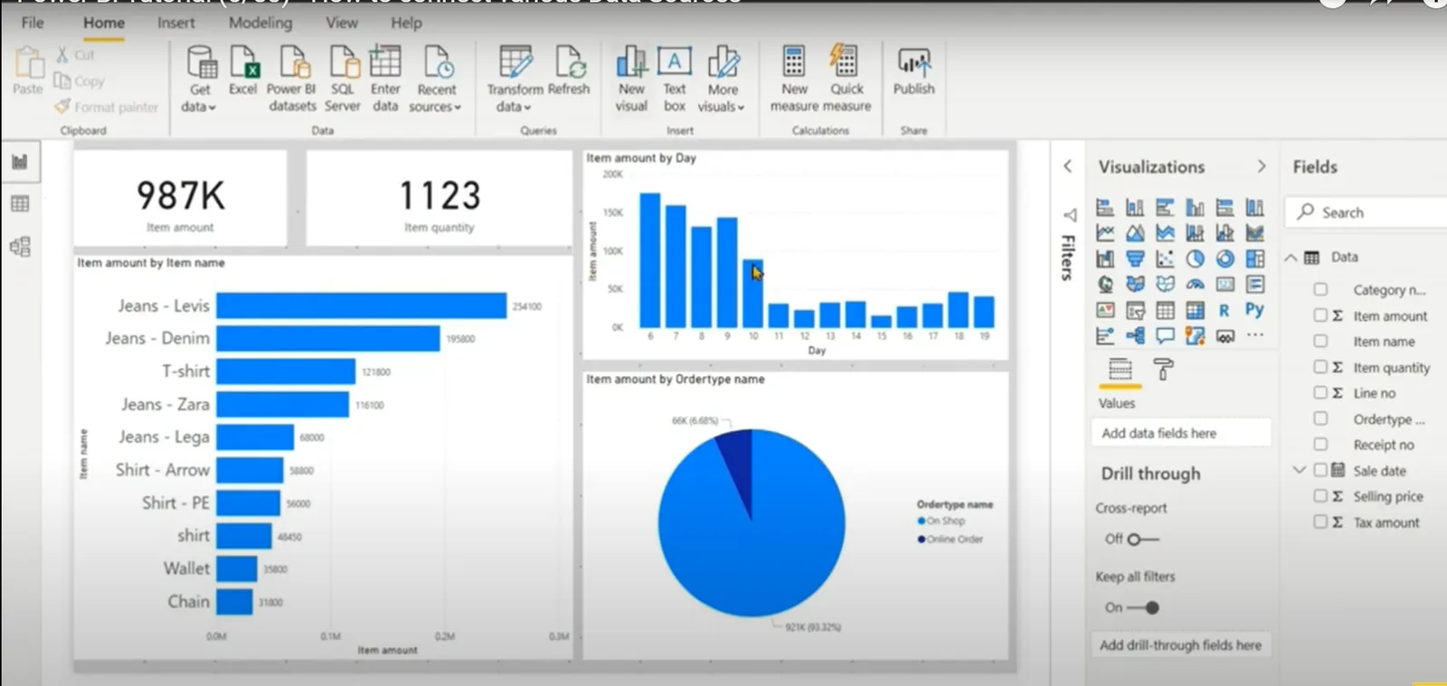Screen dimensions: 1447x686
Task: Open the Report view in left sidebar
Action: click(20, 162)
